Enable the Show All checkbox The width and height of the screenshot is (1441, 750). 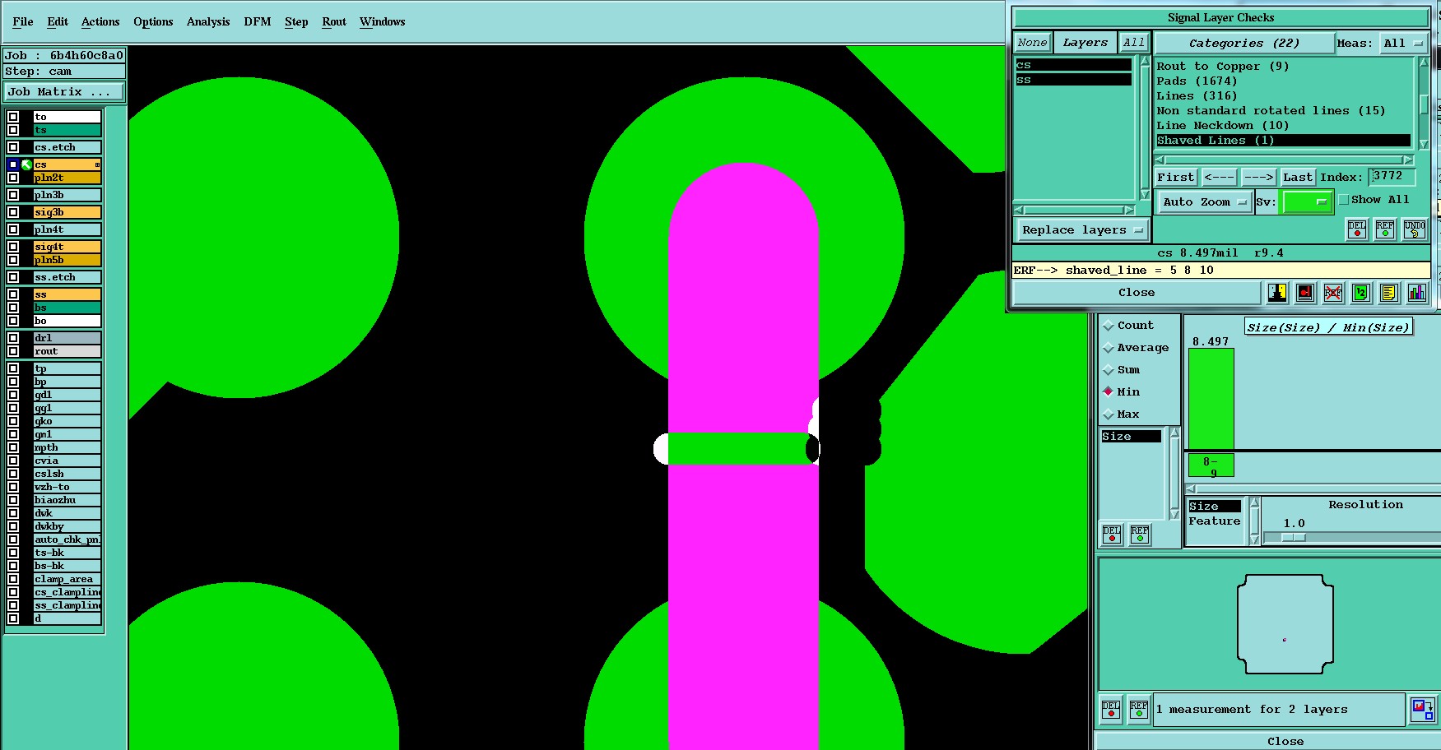(1344, 200)
